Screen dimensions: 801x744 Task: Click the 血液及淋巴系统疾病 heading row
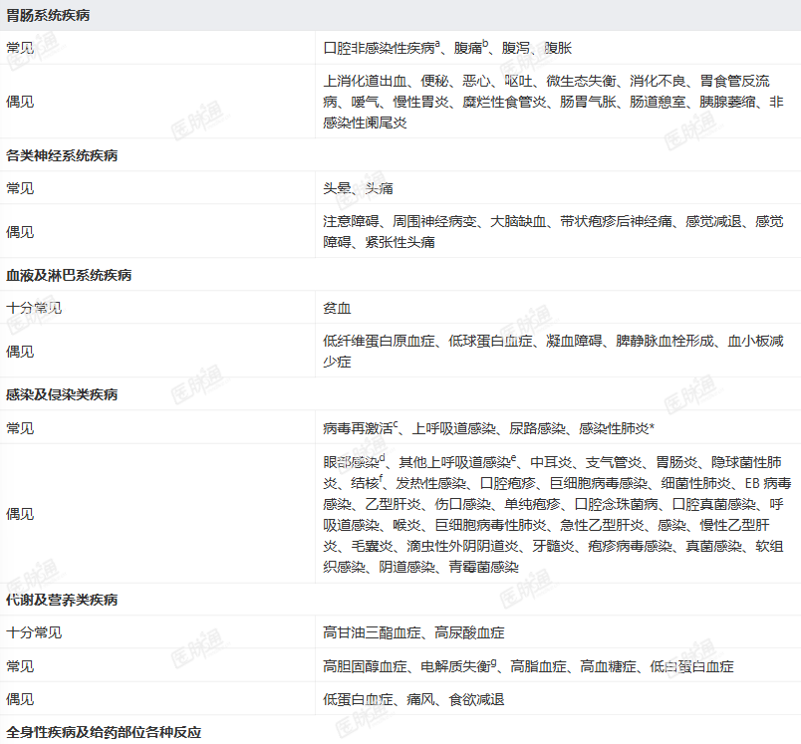click(400, 275)
